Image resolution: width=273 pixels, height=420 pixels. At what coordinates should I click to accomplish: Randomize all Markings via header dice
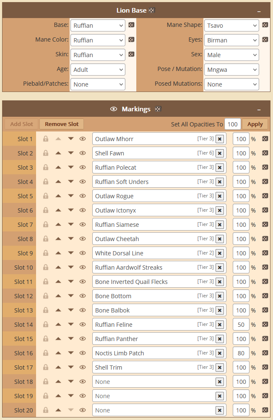coord(158,109)
